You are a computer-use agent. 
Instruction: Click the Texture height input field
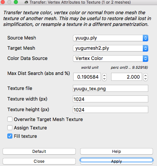coord(110,110)
